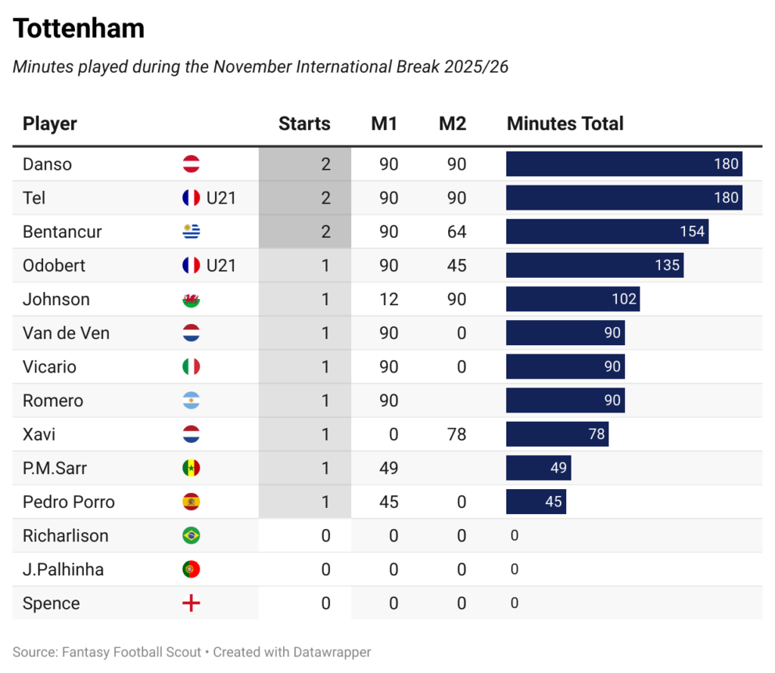Click Danso's 180 minutes bar
This screenshot has width=775, height=673.
pos(624,164)
